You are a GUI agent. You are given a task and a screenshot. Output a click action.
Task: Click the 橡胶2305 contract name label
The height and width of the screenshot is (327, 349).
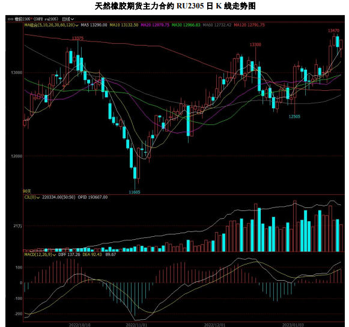(x=22, y=19)
